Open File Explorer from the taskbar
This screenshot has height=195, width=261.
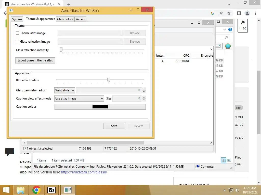click(x=21, y=190)
